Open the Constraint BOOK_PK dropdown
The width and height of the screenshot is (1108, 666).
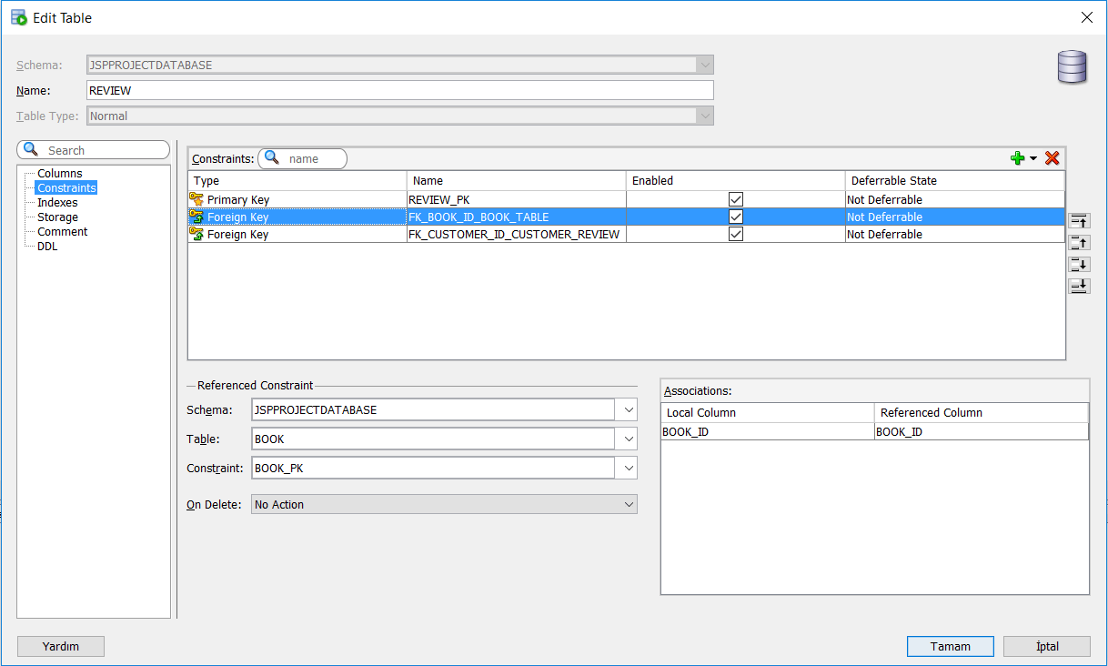629,469
